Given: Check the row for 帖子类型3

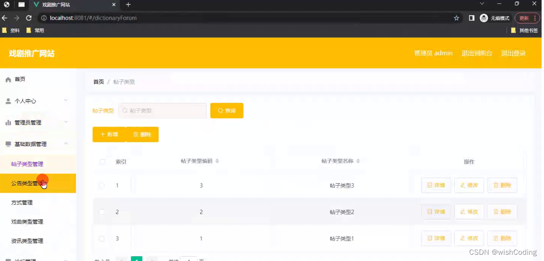Looking at the screenshot, I should (x=102, y=185).
